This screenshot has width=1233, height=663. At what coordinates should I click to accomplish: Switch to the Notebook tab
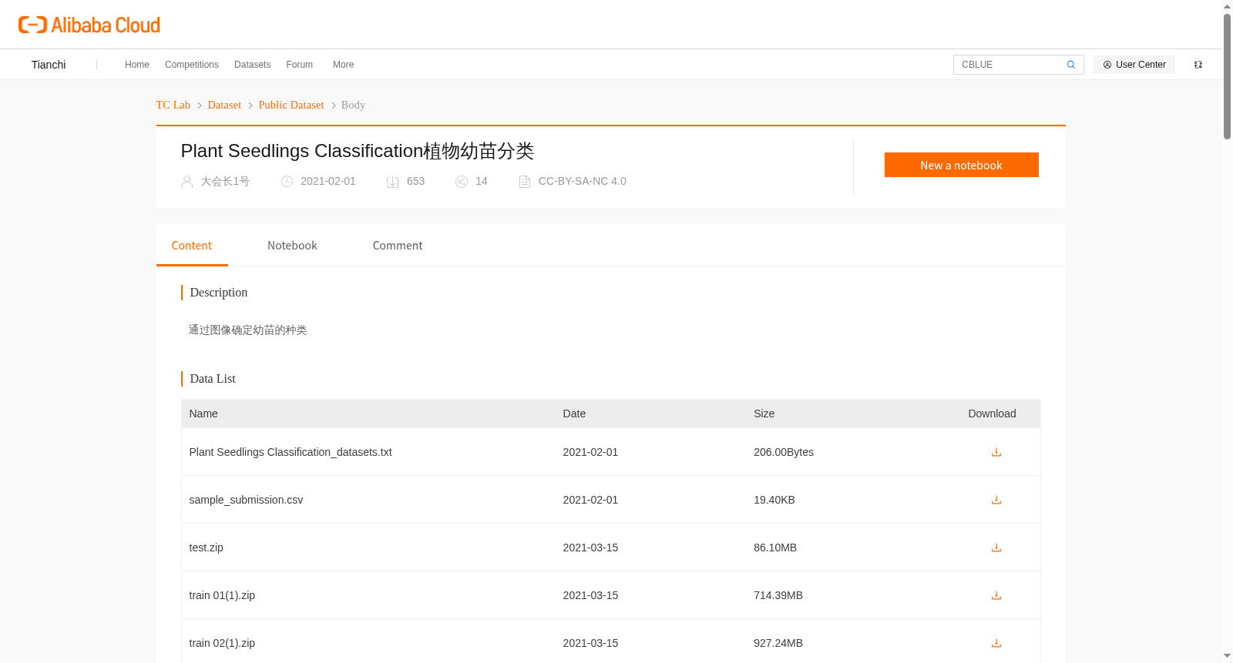point(292,246)
